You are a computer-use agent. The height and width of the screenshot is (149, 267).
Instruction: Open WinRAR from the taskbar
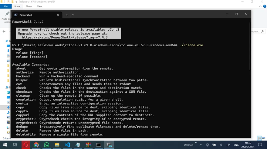pos(88,145)
